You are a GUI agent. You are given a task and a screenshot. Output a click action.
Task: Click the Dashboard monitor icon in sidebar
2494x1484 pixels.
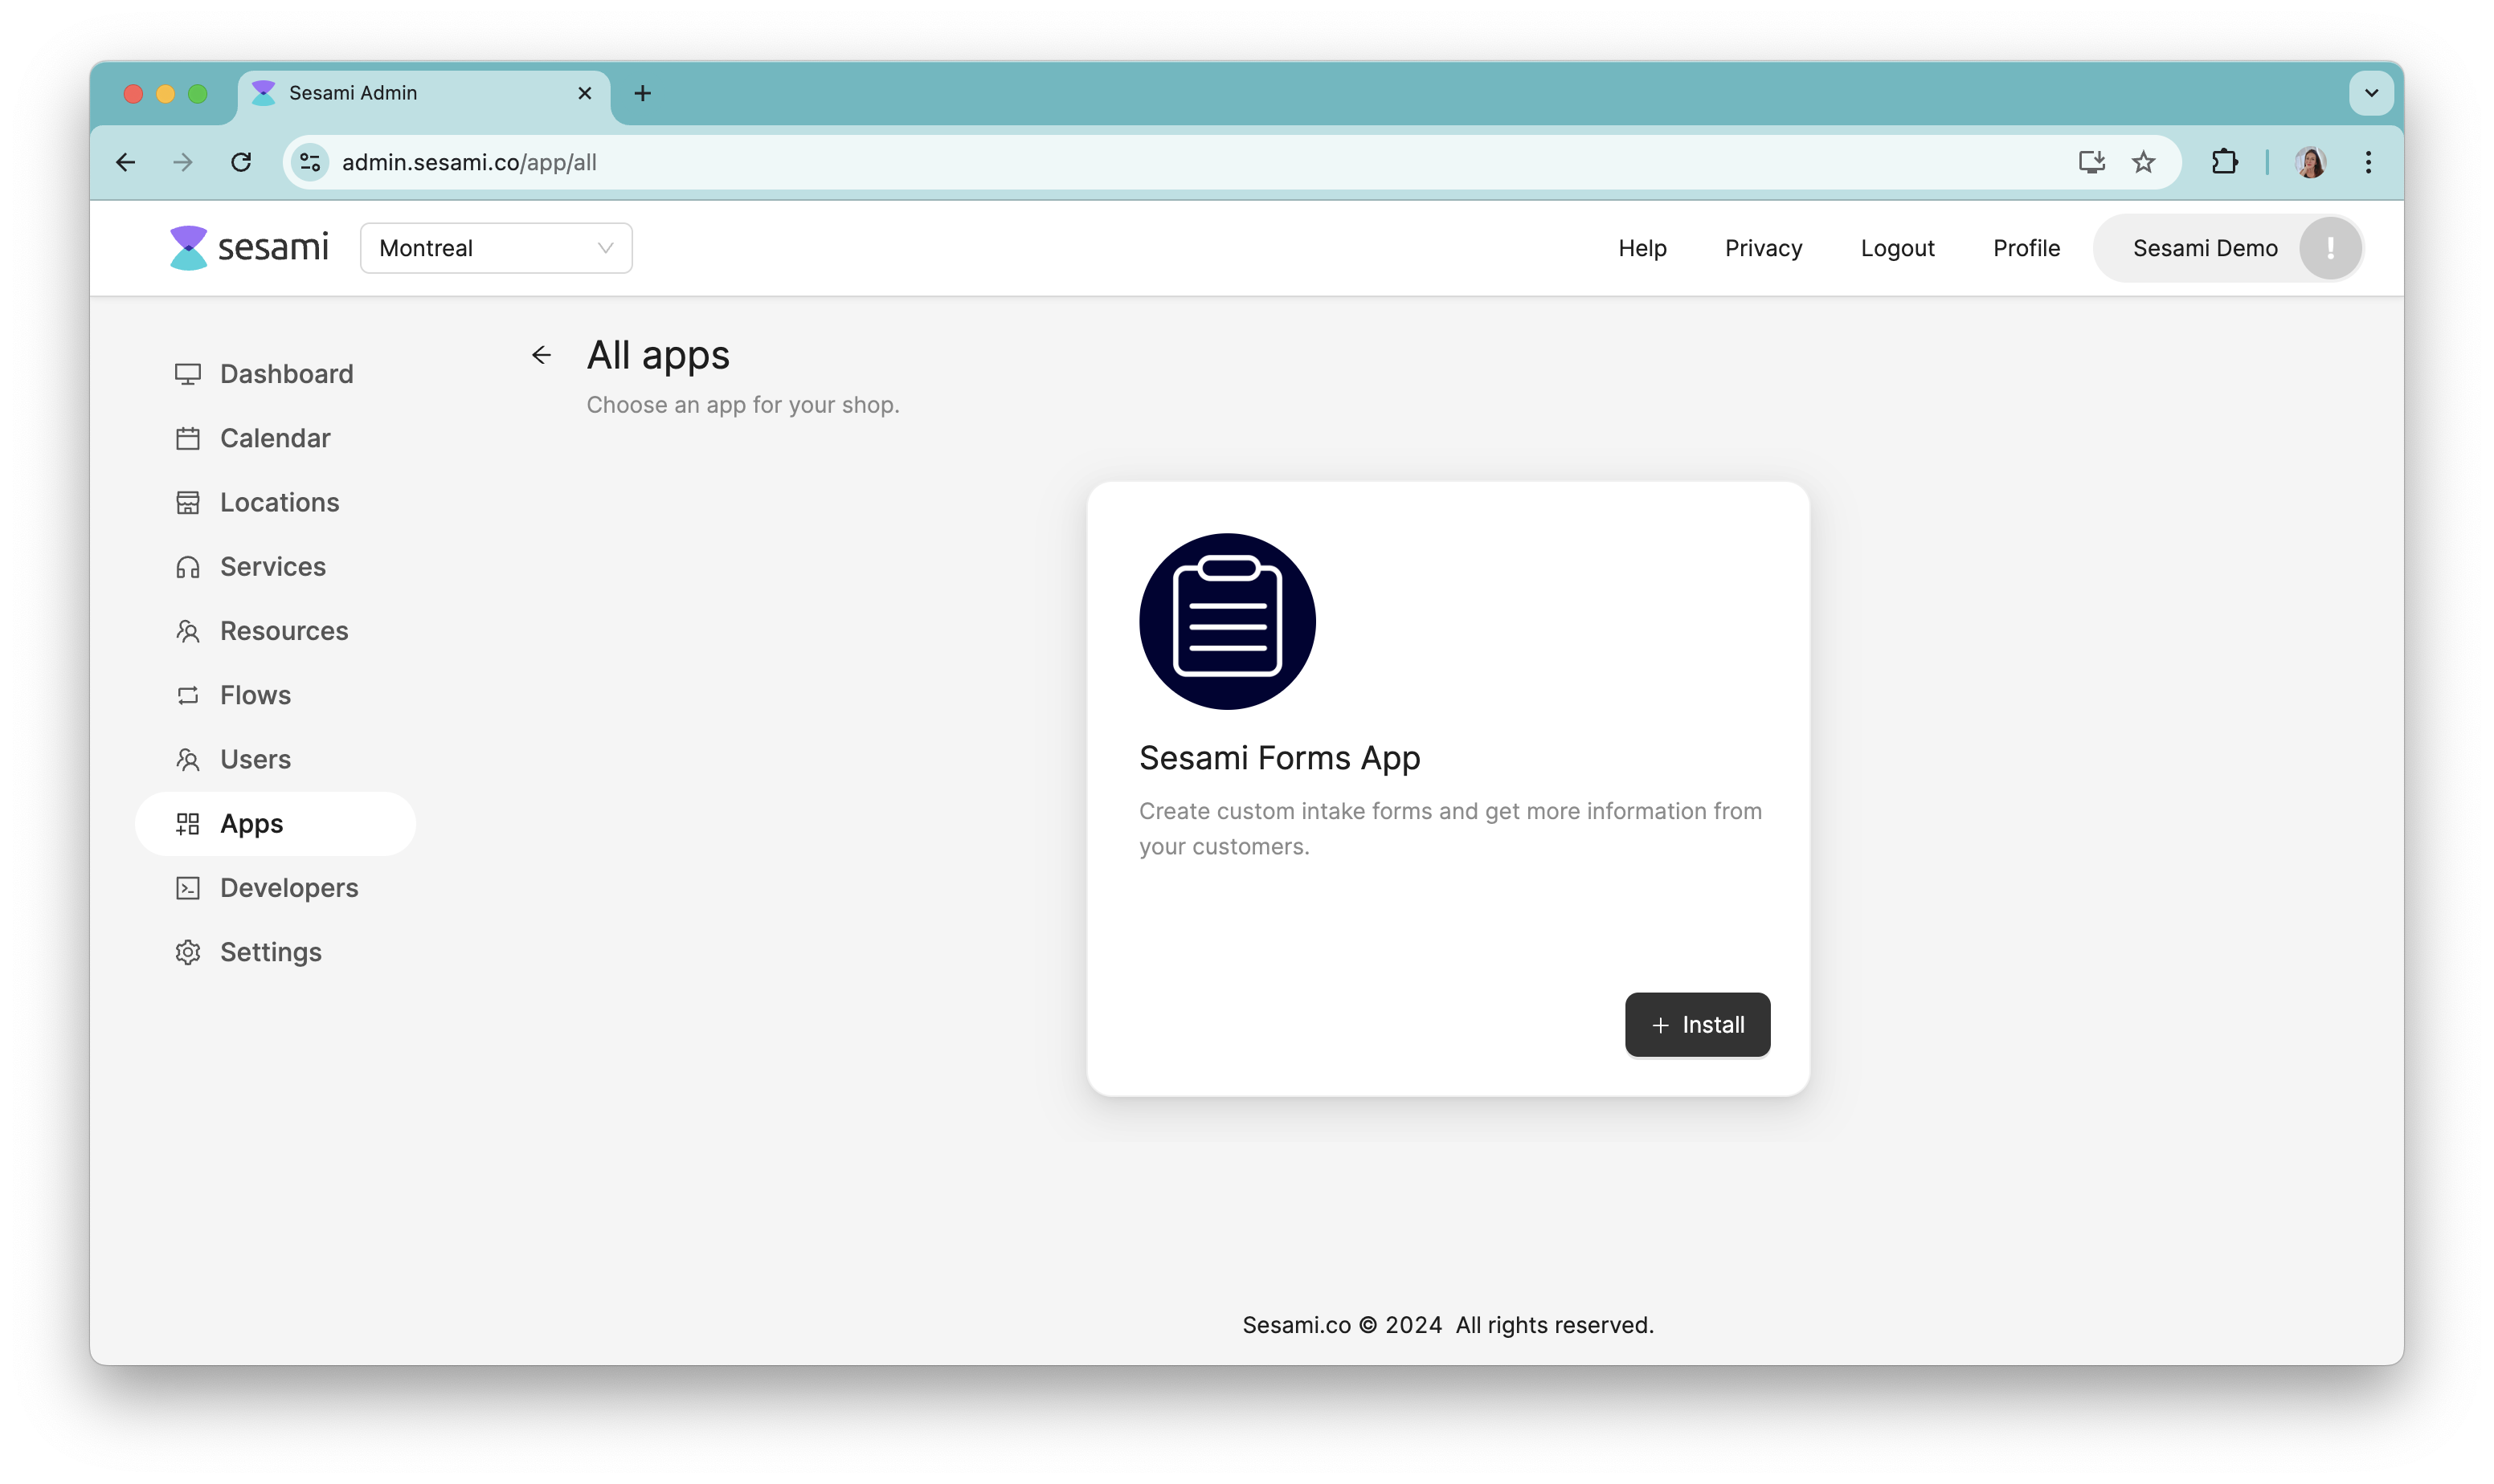coord(187,374)
